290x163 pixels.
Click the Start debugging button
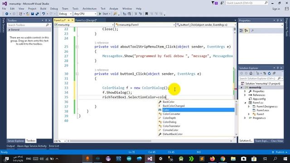[x=103, y=14]
